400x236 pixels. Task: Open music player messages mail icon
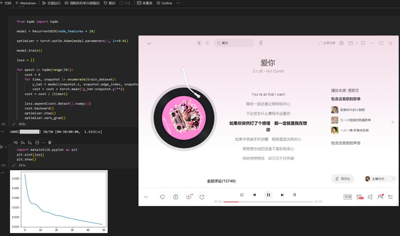click(351, 43)
